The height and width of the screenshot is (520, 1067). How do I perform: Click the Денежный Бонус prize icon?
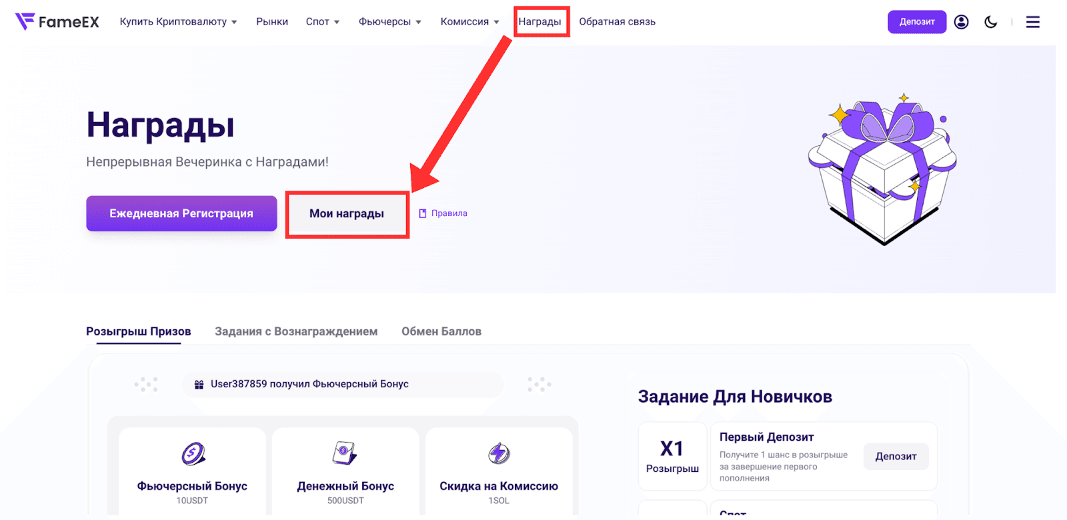[x=345, y=453]
